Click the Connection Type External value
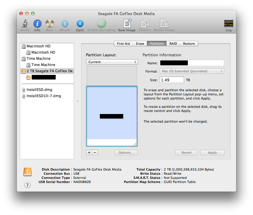The width and height of the screenshot is (253, 215). [80, 178]
